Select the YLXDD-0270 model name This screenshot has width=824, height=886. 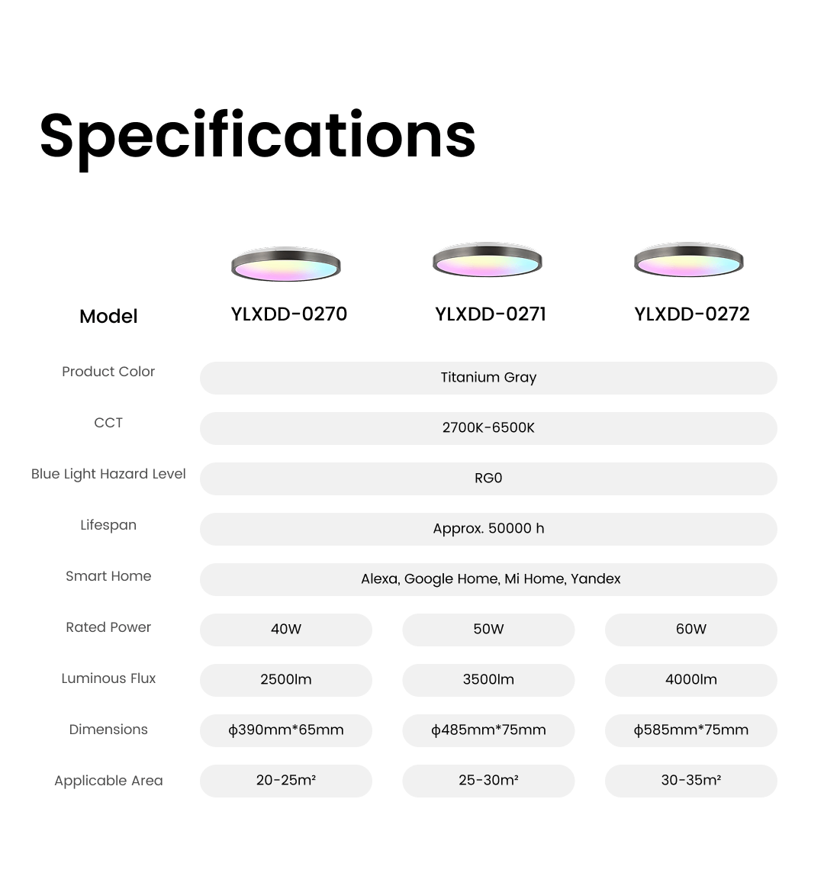(x=288, y=314)
